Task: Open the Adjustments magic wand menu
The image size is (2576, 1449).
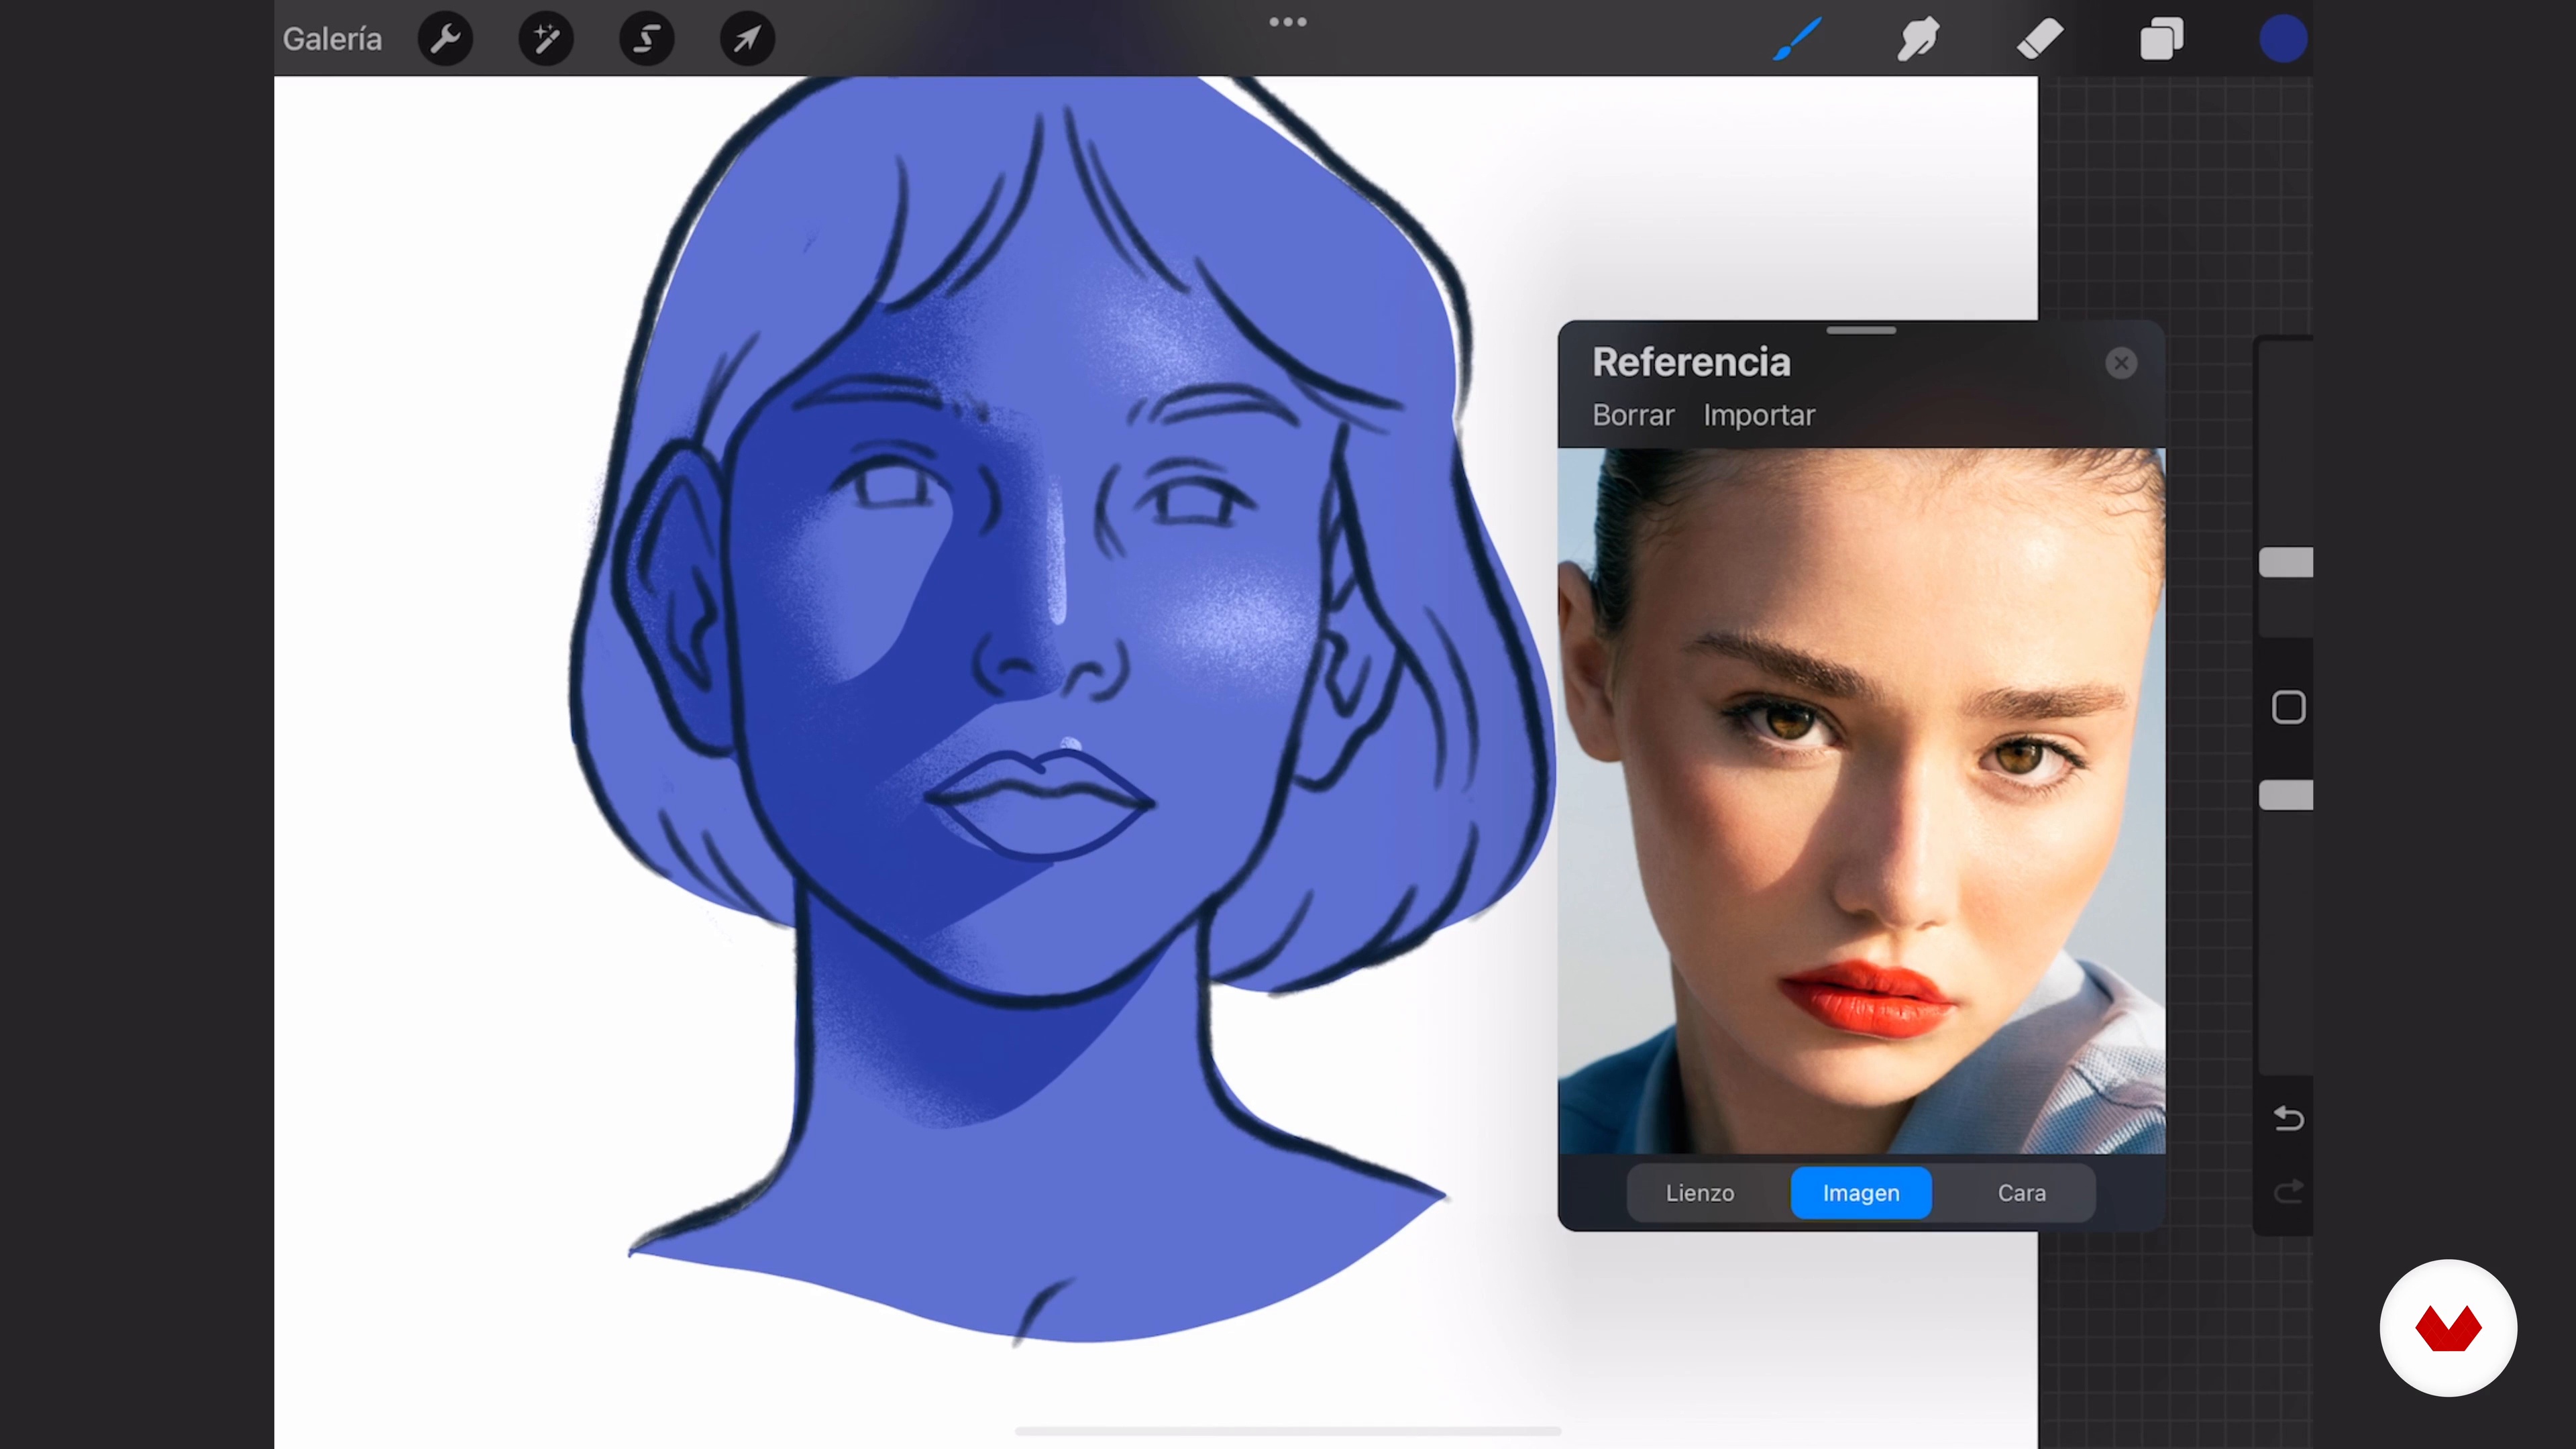Action: coord(546,39)
